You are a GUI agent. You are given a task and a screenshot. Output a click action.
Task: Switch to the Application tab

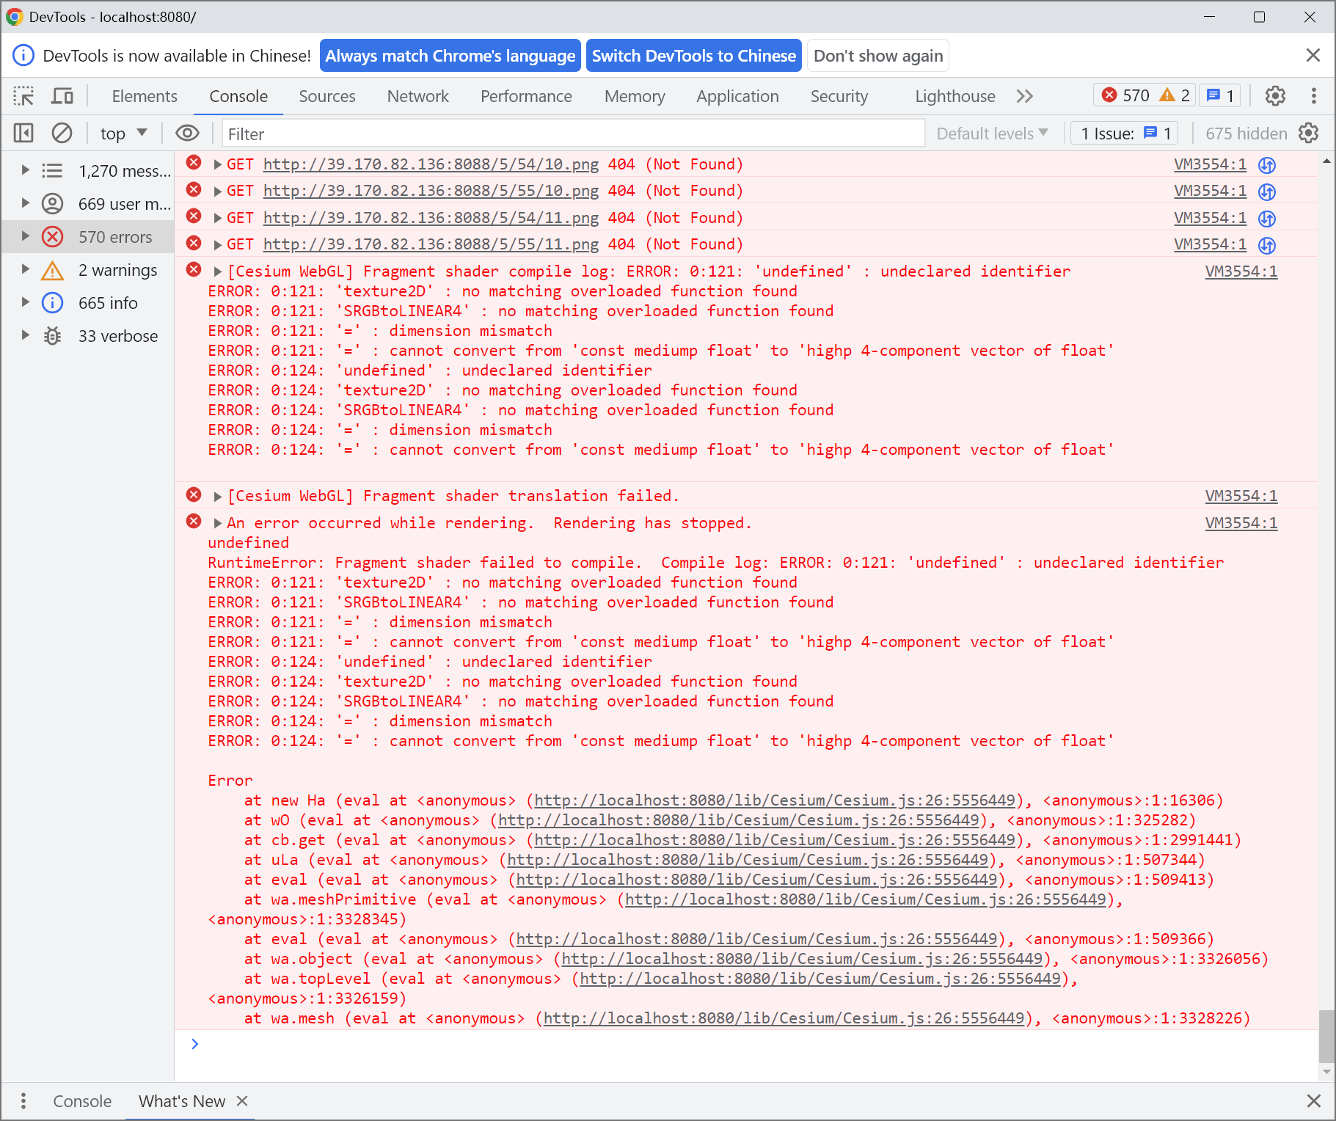coord(737,96)
